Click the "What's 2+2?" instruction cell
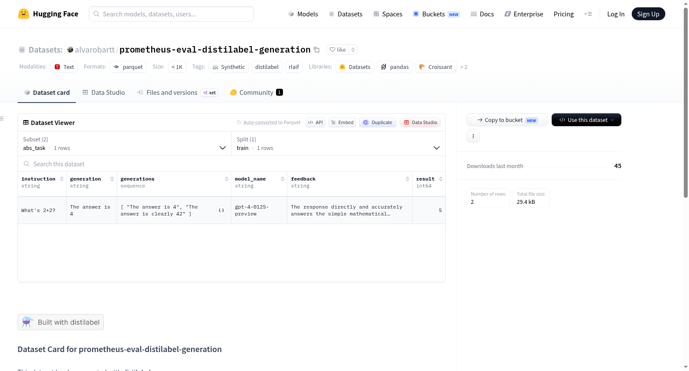 [x=42, y=210]
